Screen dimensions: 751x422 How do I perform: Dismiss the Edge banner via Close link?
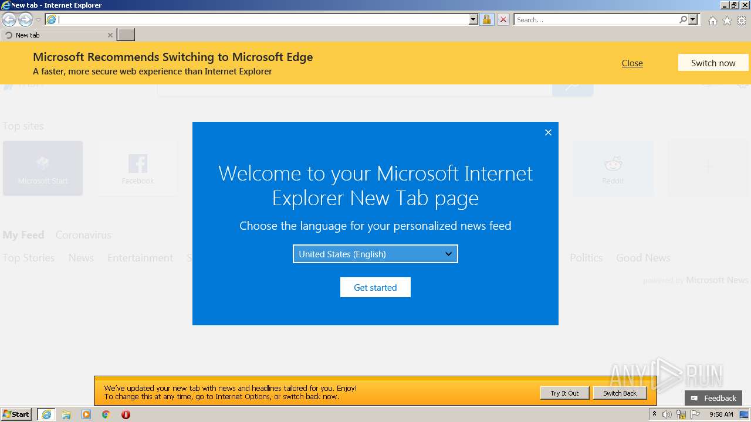coord(632,63)
